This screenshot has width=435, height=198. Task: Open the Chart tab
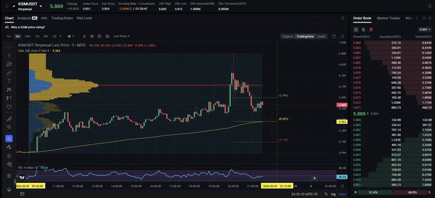pyautogui.click(x=9, y=18)
